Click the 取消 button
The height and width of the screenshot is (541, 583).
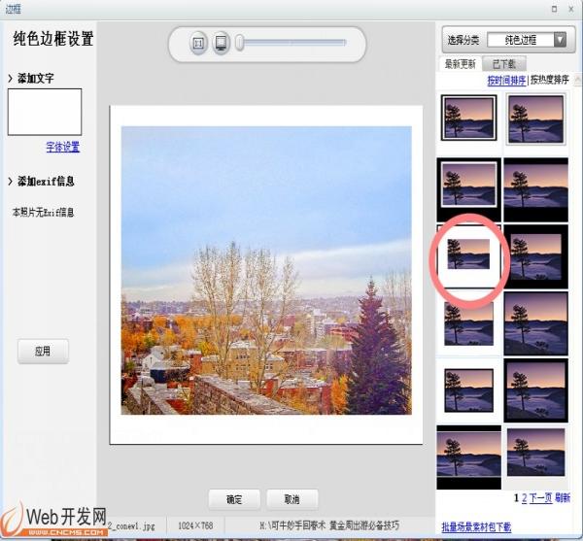point(291,499)
